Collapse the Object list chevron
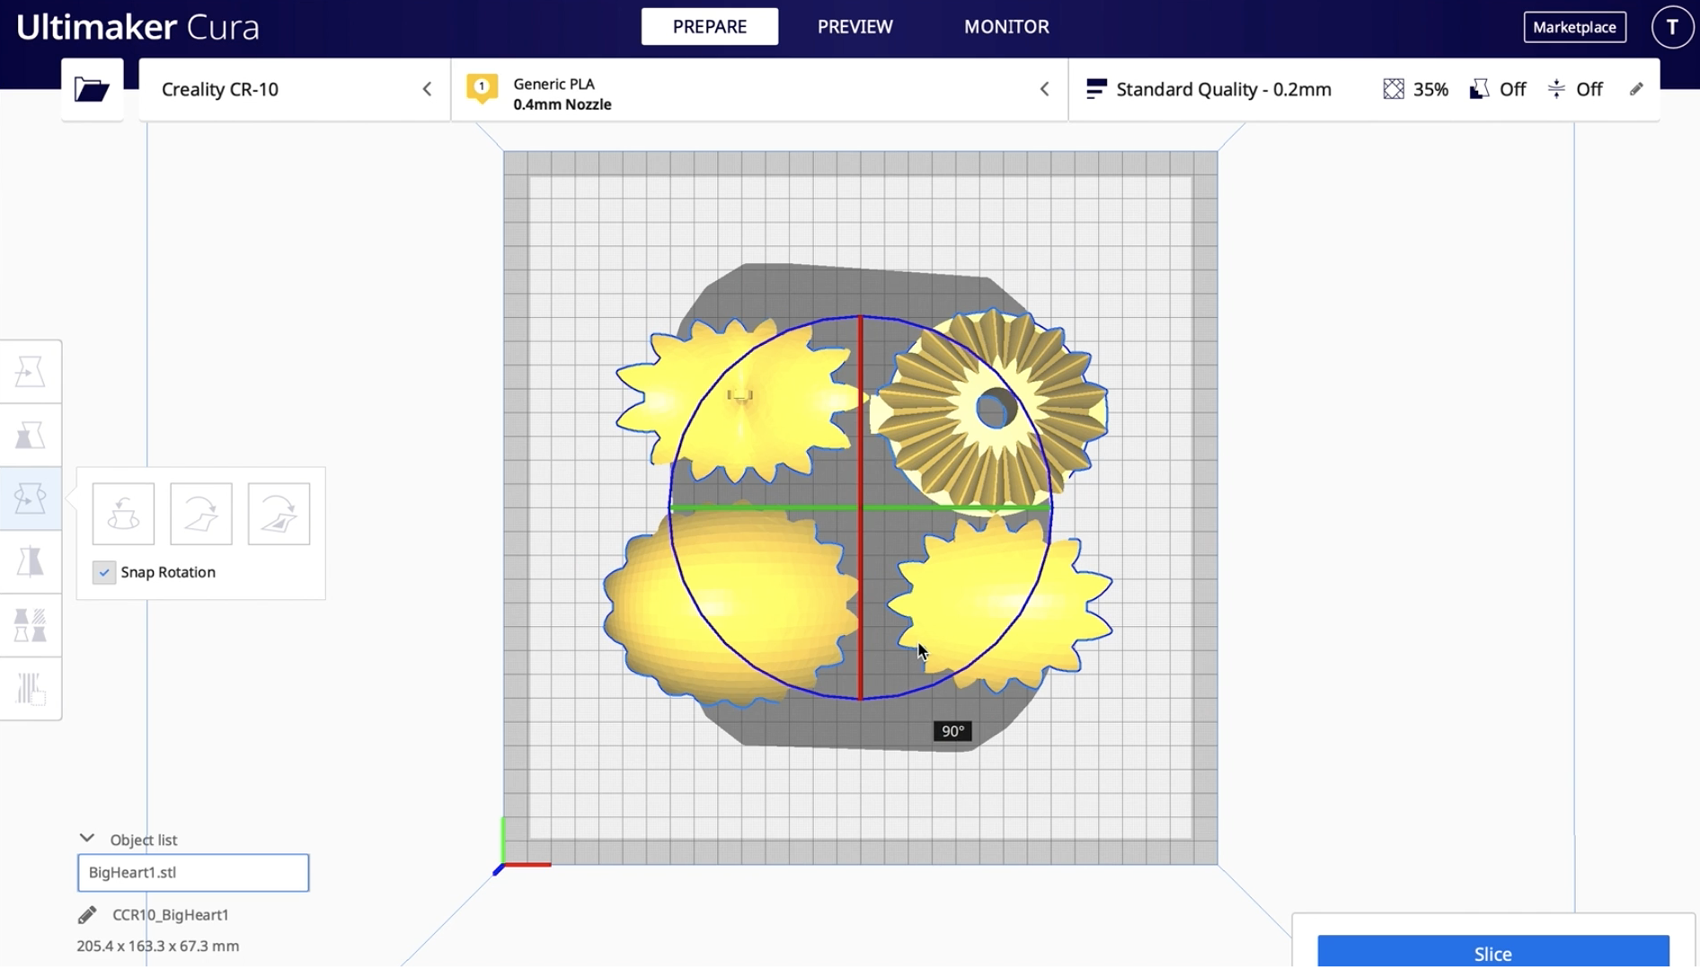 (x=87, y=838)
